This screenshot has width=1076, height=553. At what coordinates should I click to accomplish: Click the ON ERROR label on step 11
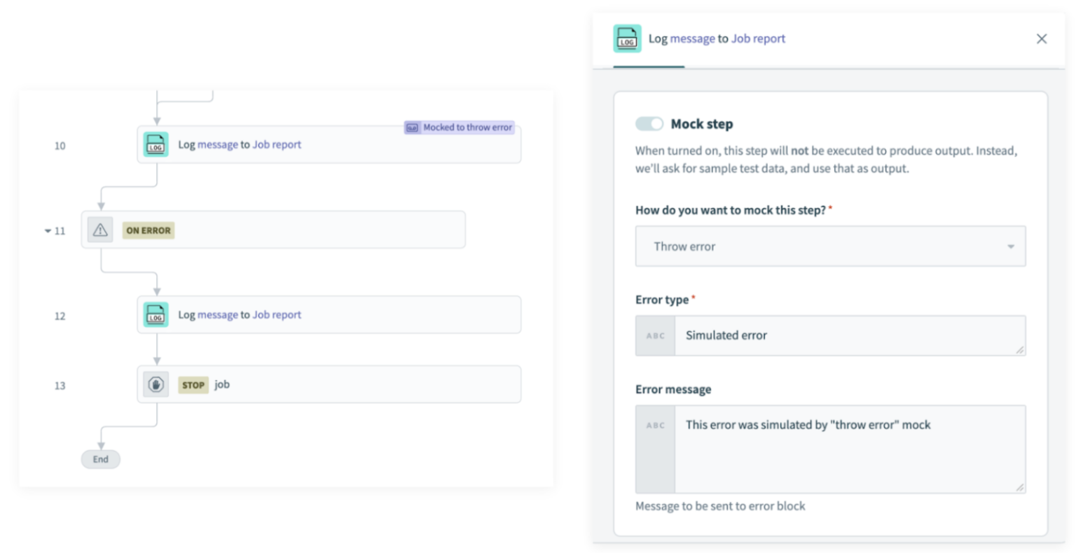(x=148, y=230)
